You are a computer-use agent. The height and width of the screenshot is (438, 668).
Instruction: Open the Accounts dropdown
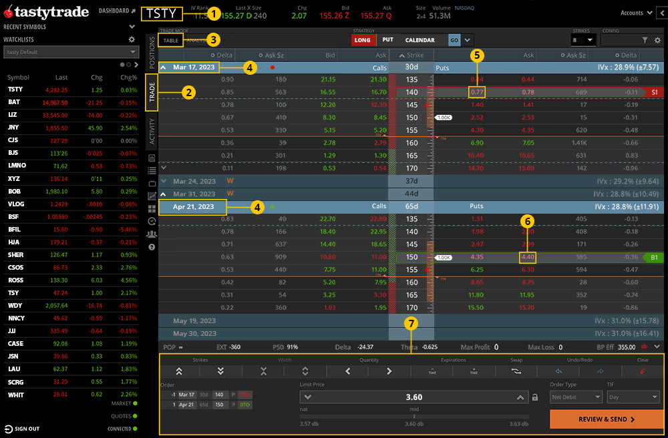pos(637,13)
